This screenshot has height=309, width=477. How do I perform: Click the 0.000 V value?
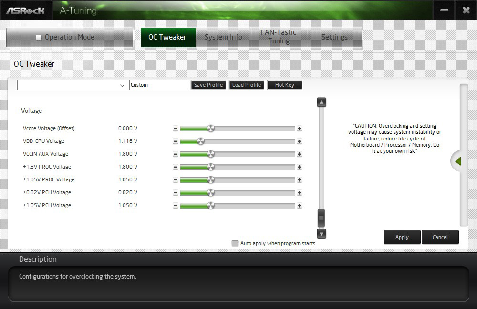(128, 129)
